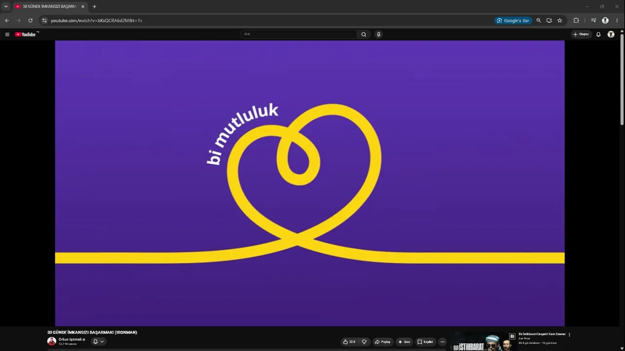Go to the YouTube home logo

click(x=25, y=34)
